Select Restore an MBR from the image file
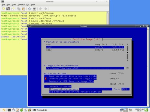Image resolution: width=150 pixels, height=112 pixels. click(x=69, y=81)
